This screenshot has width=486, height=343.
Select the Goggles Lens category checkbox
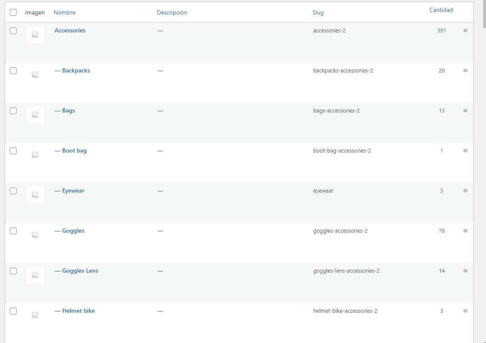tap(13, 271)
